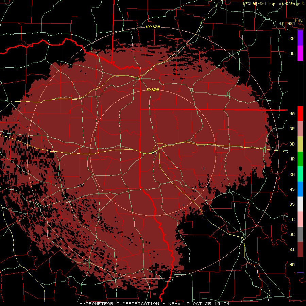306x306 pixels.
Task: Click the HR legend label text
Action: pyautogui.click(x=292, y=159)
